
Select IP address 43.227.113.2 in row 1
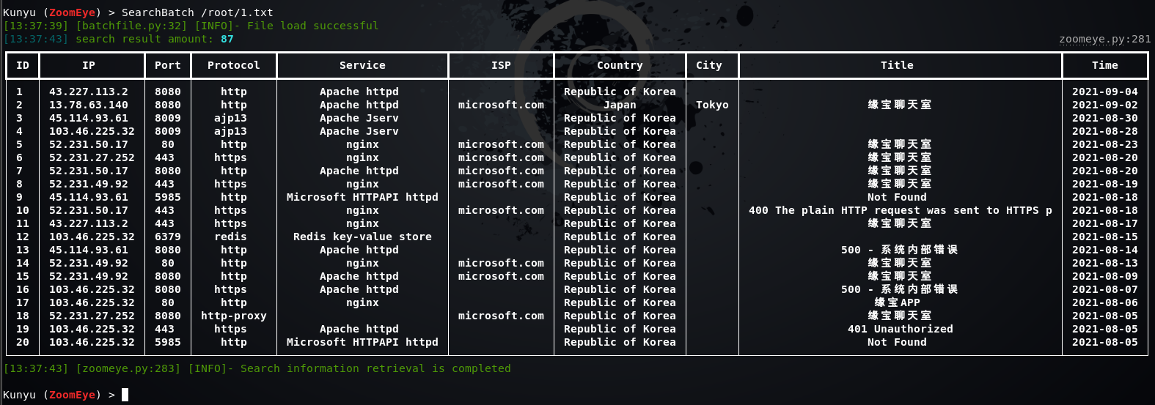pos(89,92)
